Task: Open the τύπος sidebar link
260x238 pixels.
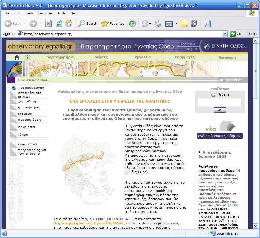Action: (x=23, y=134)
